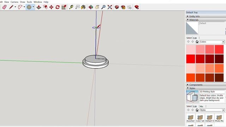Open the 3D Warehouse

[117, 7]
